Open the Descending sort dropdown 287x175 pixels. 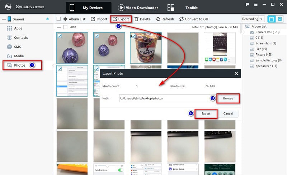[253, 19]
